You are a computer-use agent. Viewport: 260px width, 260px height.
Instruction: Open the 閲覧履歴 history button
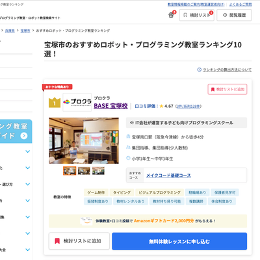[234, 15]
